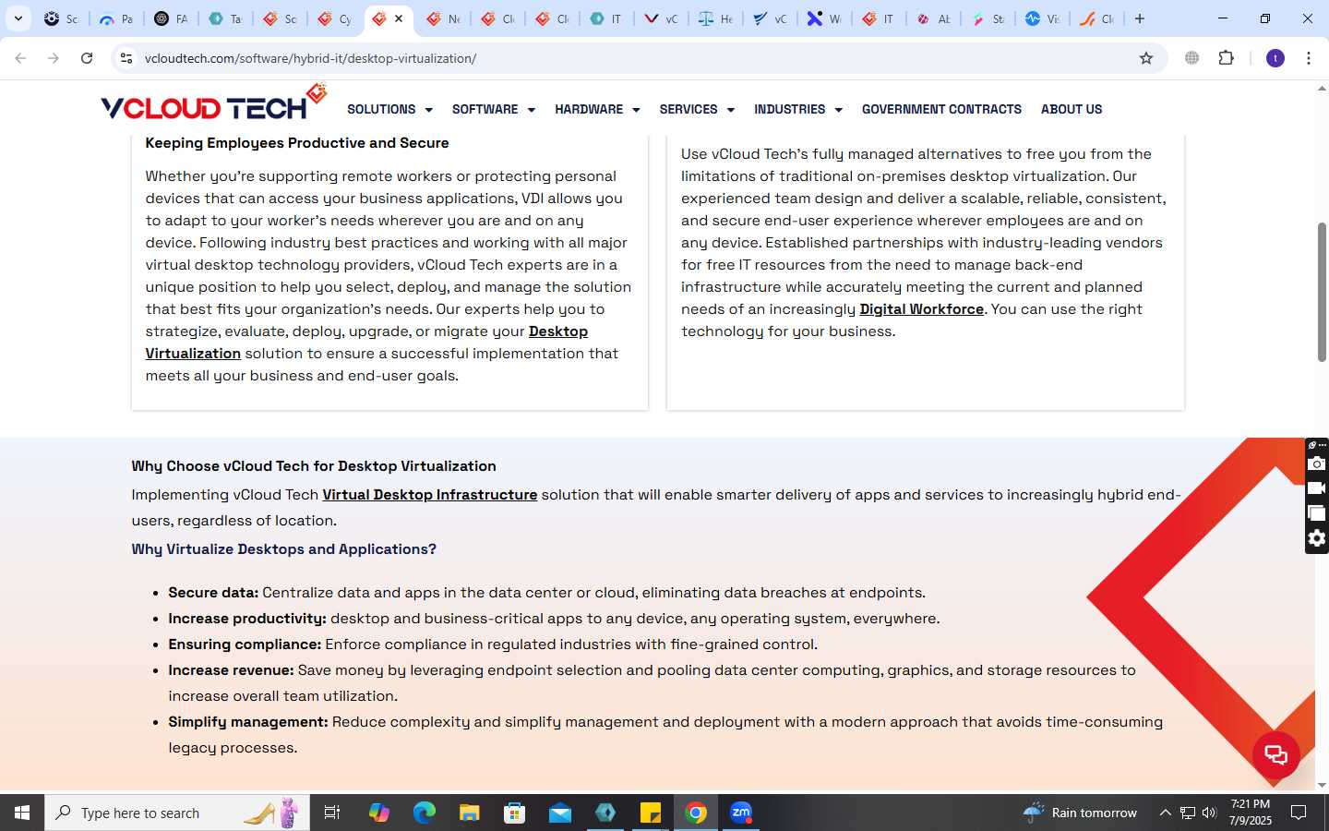Reload the current page
Viewport: 1329px width, 831px height.
(x=87, y=58)
